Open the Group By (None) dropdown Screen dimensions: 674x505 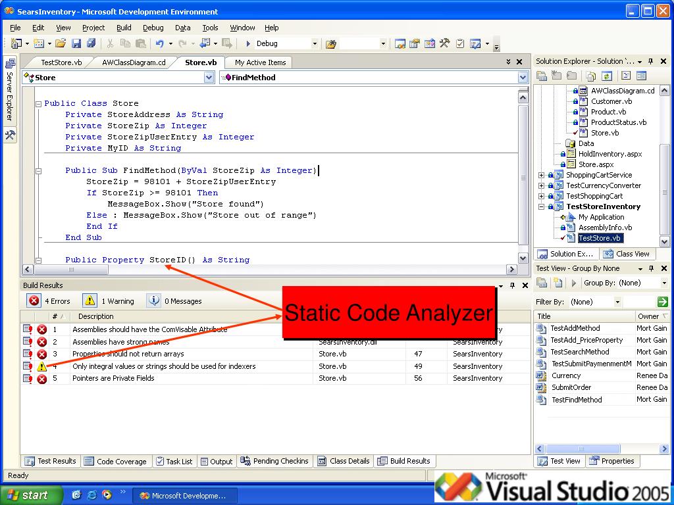click(664, 283)
